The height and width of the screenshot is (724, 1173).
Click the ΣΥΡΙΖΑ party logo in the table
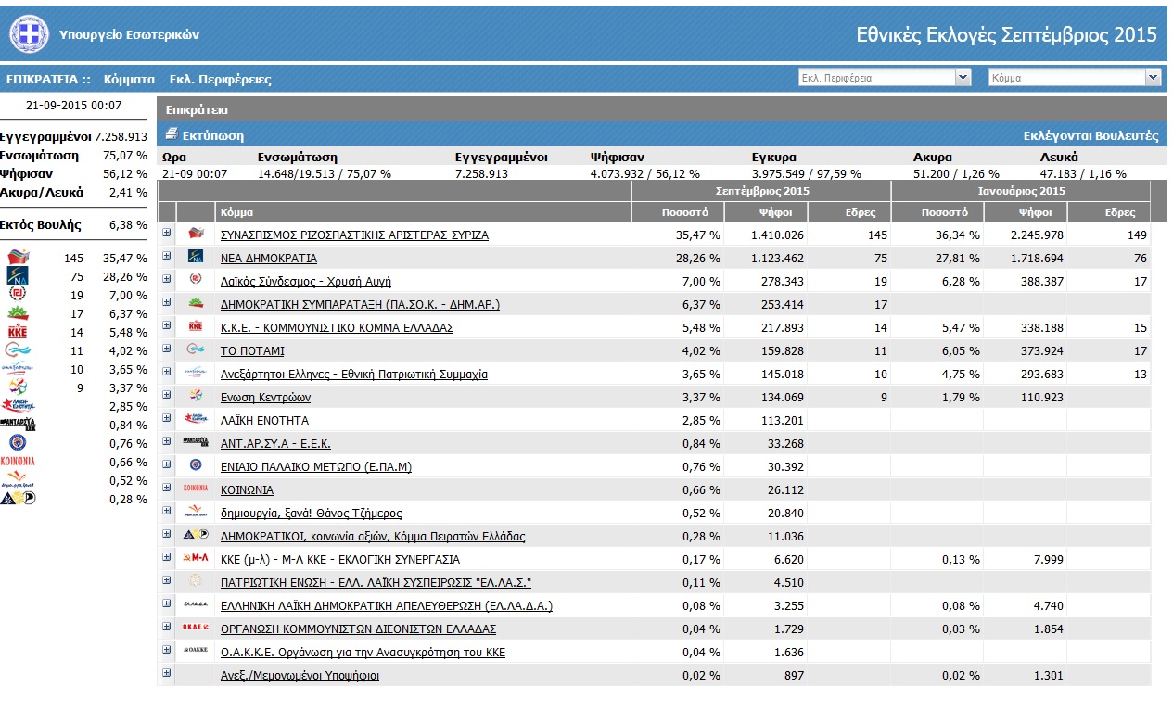pyautogui.click(x=196, y=233)
